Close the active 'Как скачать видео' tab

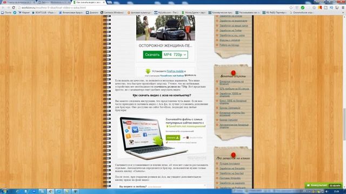(x=104, y=2)
